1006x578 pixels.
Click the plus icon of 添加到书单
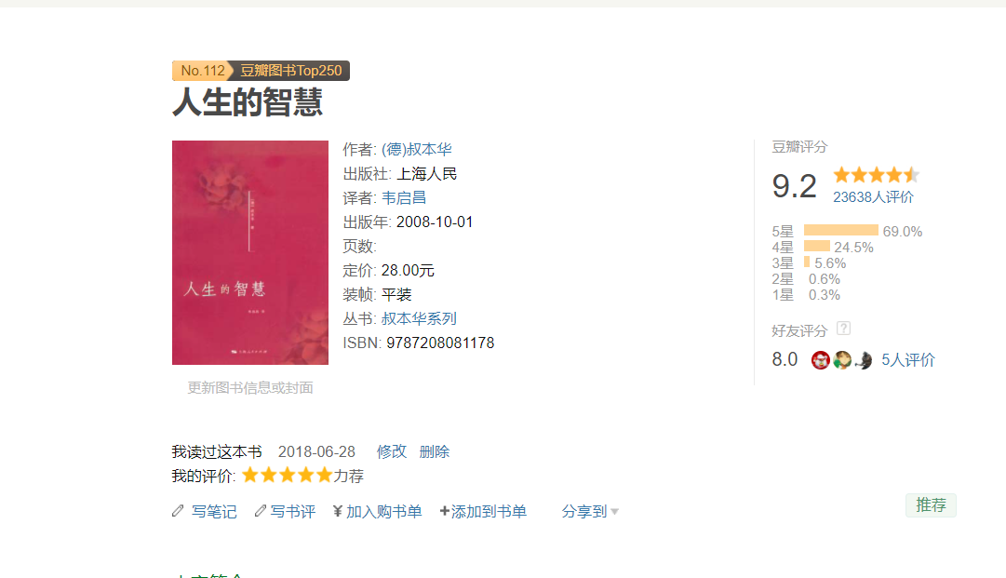point(445,511)
